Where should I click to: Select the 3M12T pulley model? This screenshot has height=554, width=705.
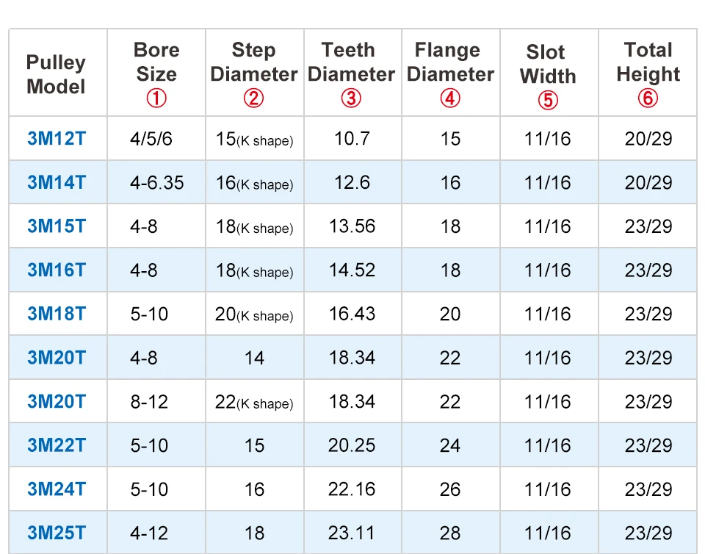(57, 138)
